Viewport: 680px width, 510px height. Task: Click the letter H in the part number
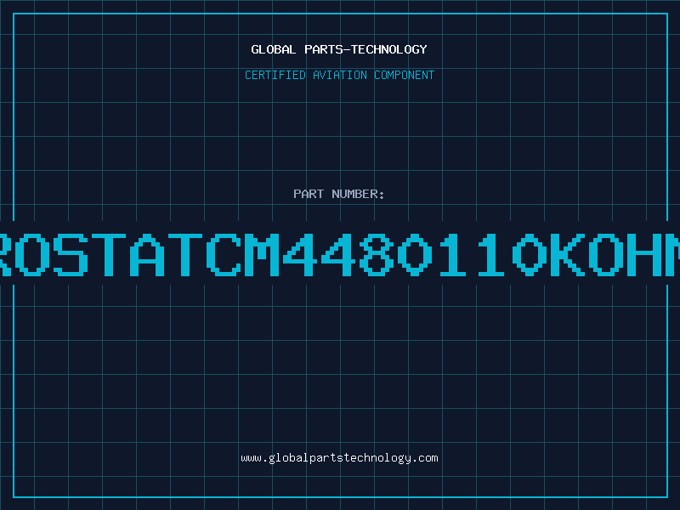coord(644,254)
